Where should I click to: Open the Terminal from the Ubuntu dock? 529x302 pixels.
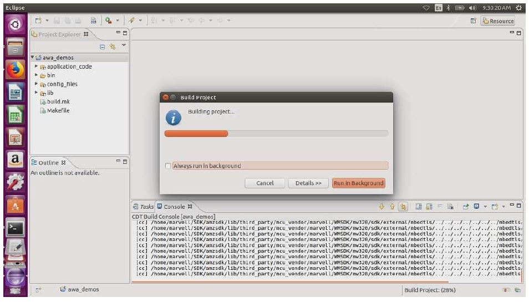16,228
